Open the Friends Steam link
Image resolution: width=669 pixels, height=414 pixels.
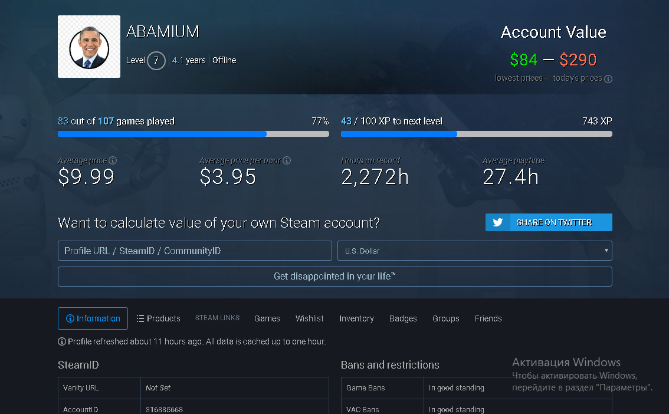pyautogui.click(x=488, y=318)
